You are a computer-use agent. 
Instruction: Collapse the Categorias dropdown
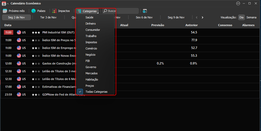[x=88, y=11]
